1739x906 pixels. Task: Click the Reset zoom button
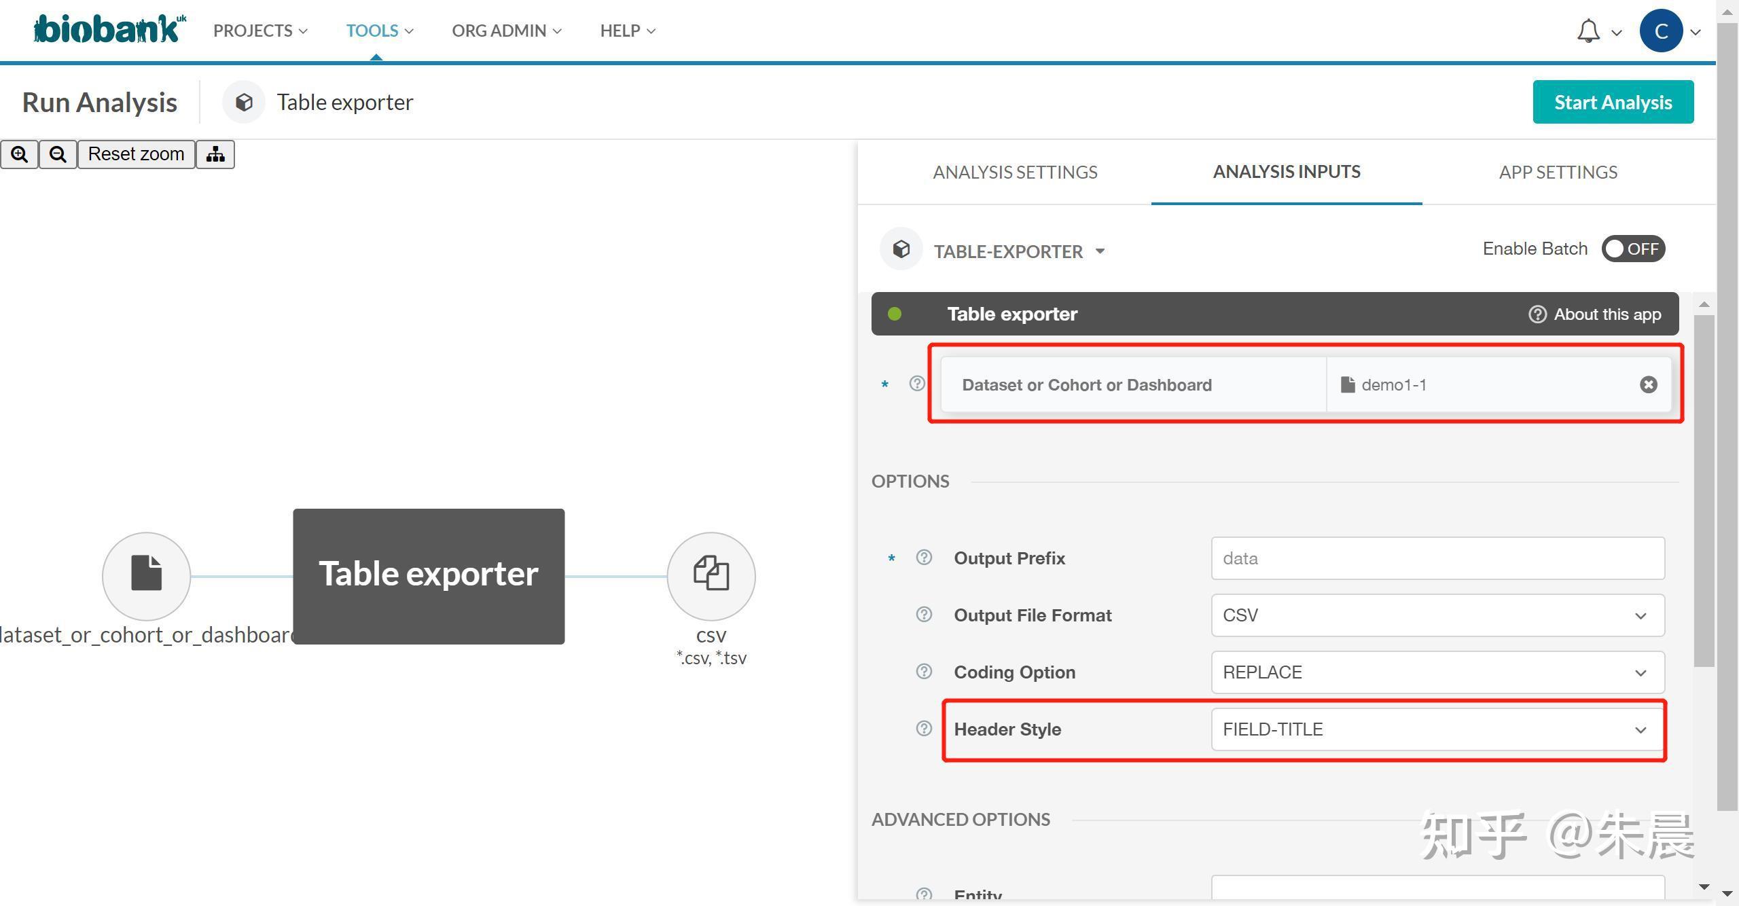136,154
